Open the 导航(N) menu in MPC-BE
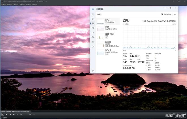187x119 pixels. (22, 5)
